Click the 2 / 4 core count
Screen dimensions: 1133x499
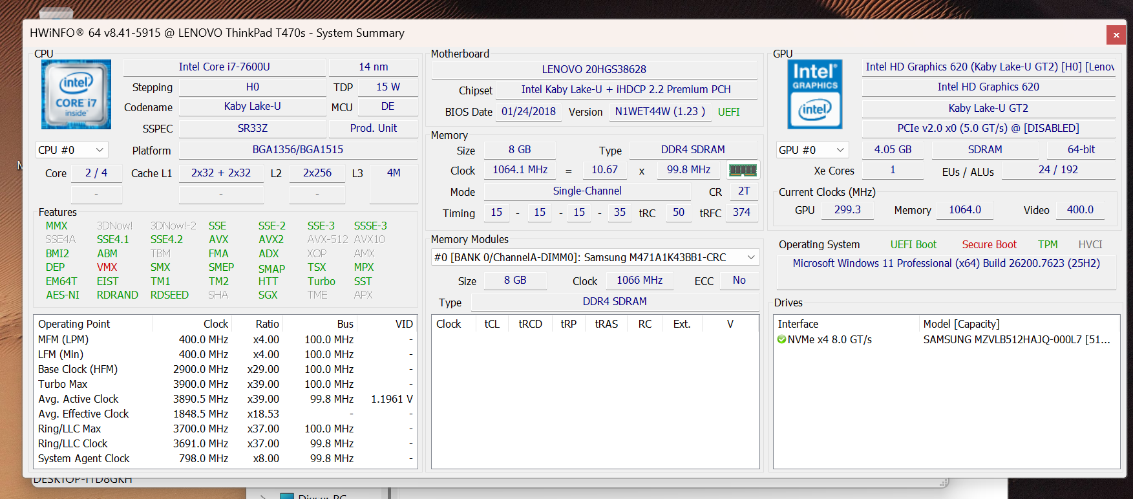point(96,173)
